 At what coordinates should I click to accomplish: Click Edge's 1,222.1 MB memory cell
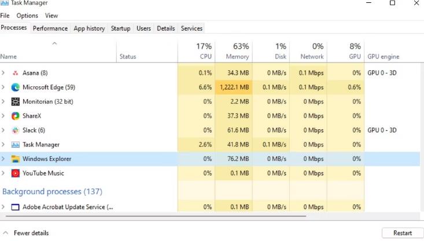234,87
